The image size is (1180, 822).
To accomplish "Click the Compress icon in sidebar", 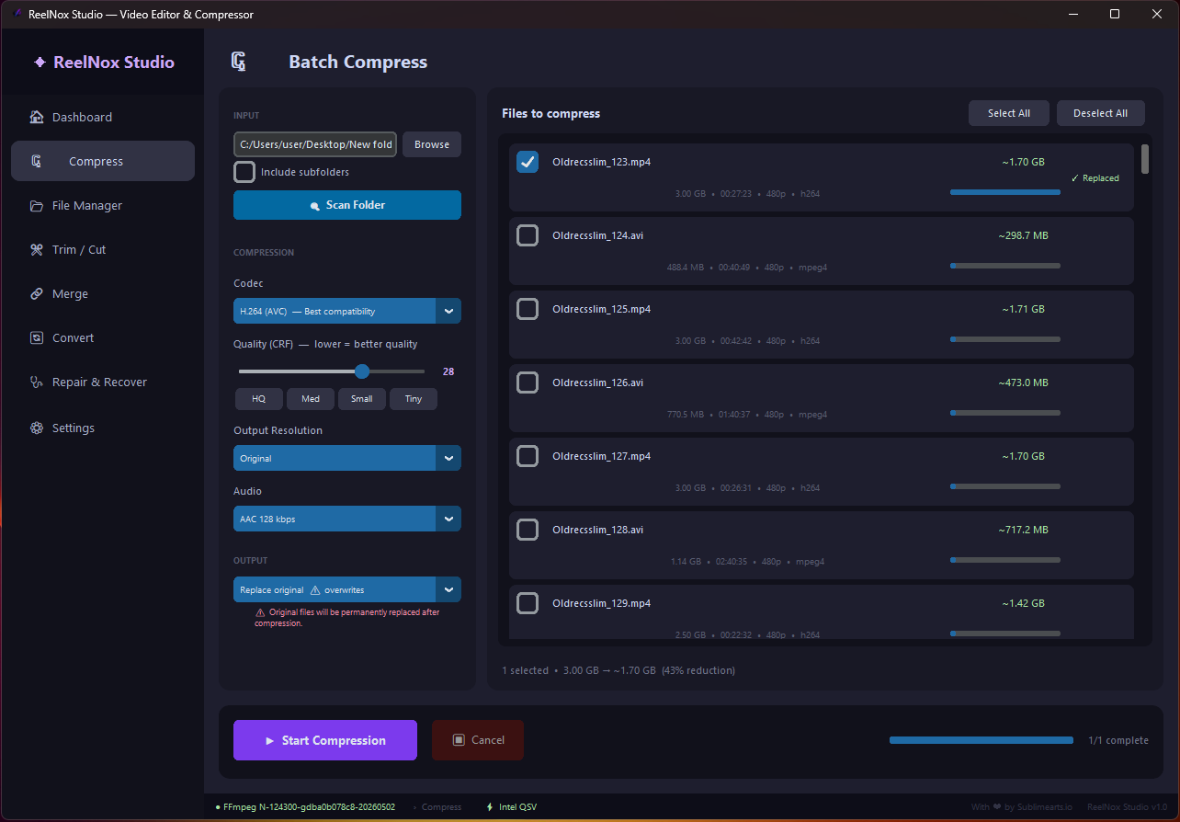I will click(37, 161).
